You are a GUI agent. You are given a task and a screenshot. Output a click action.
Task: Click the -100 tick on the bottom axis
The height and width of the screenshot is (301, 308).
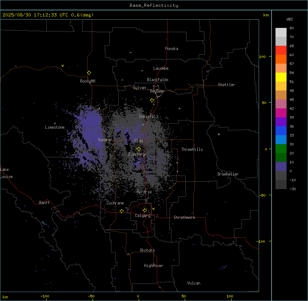click(x=45, y=296)
